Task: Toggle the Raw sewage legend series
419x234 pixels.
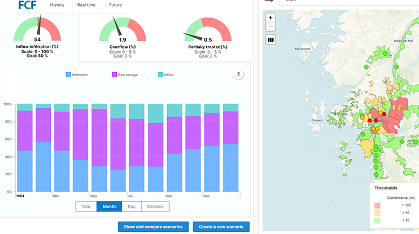Action: (129, 74)
